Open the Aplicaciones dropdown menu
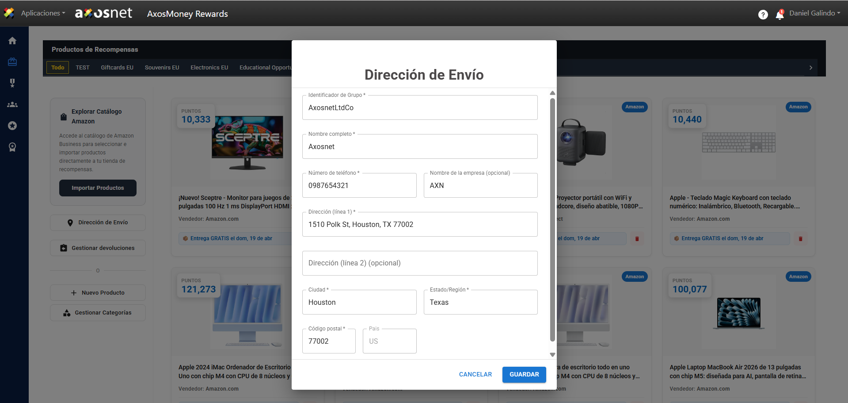 (43, 13)
